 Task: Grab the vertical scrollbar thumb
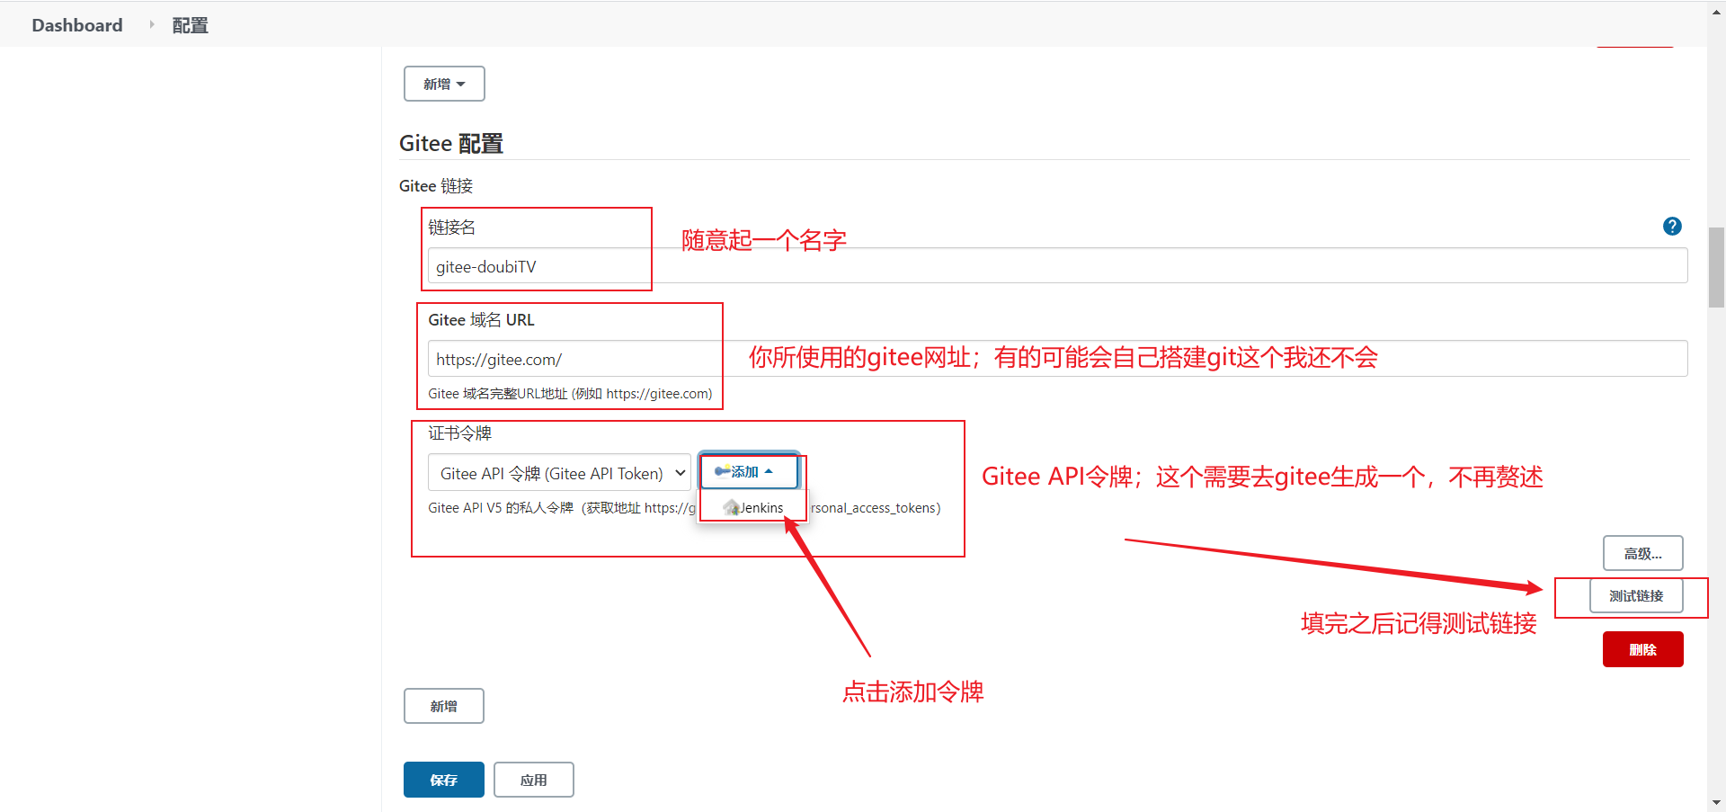pyautogui.click(x=1716, y=267)
